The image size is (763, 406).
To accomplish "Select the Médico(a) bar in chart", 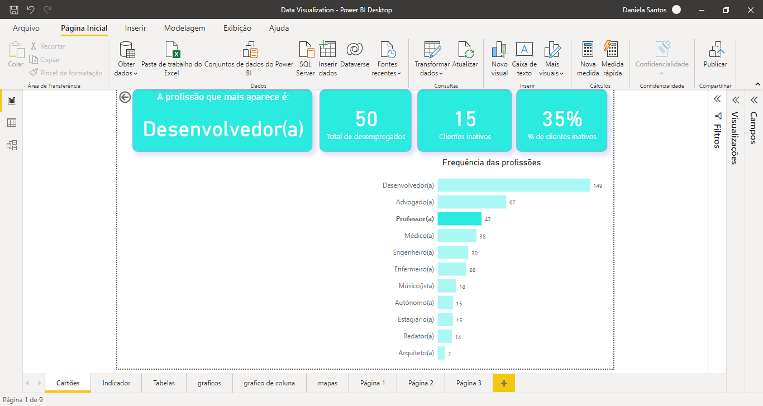I will tap(457, 236).
